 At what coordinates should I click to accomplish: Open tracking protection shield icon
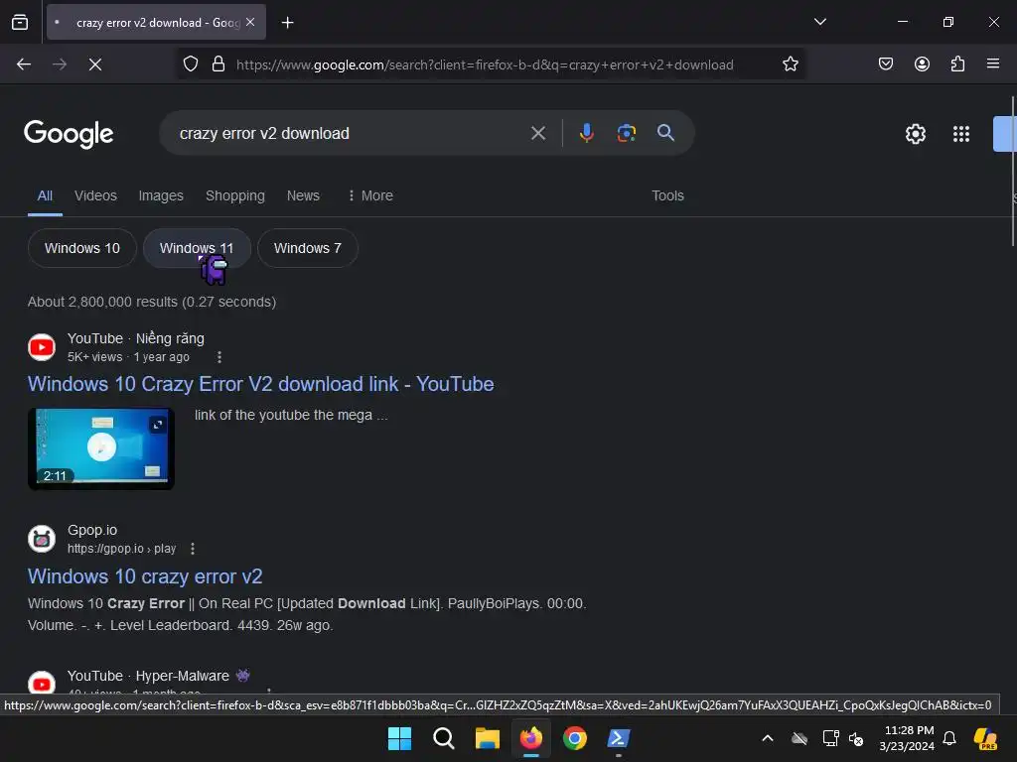[x=190, y=64]
